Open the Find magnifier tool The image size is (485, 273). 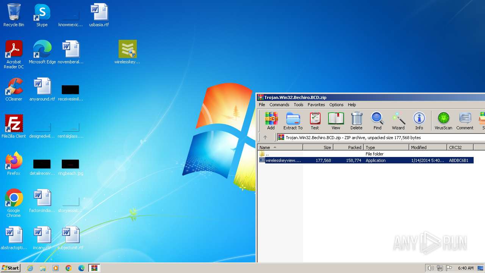click(377, 121)
